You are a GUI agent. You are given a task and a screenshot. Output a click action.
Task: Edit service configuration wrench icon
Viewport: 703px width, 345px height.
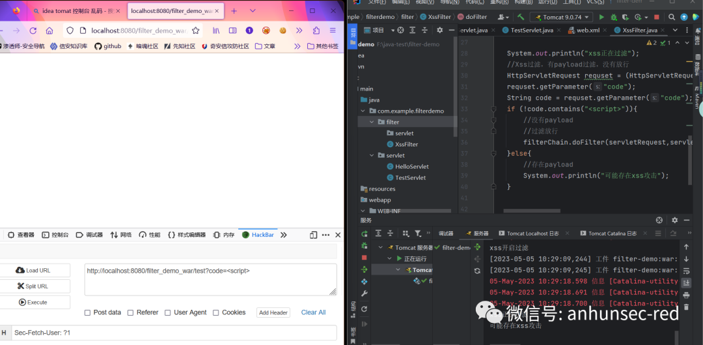click(x=365, y=294)
